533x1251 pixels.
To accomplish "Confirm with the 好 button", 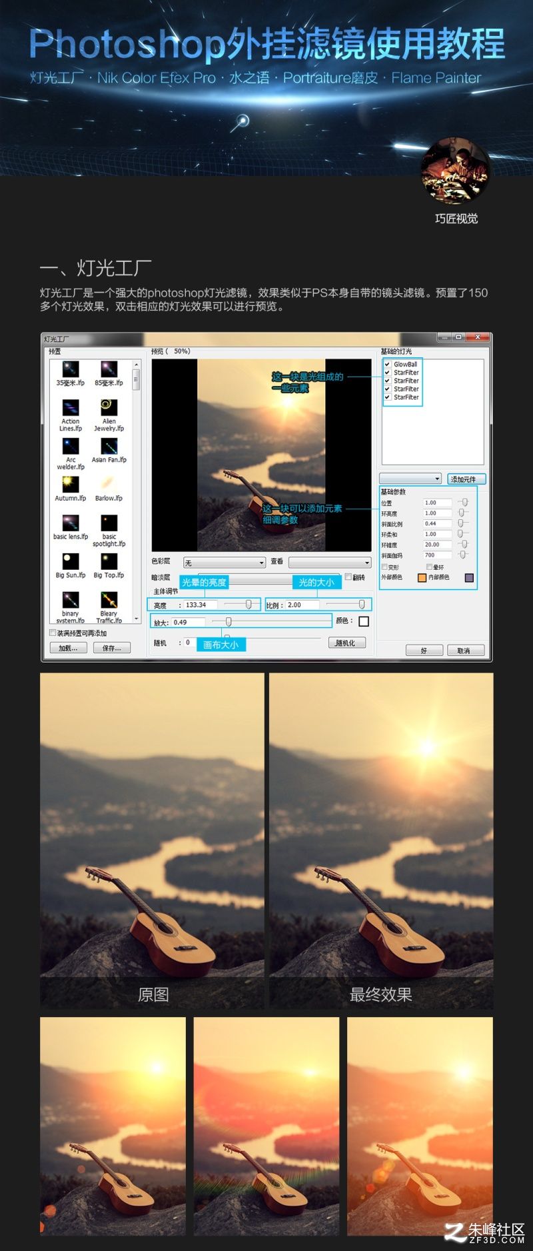I will pyautogui.click(x=424, y=650).
